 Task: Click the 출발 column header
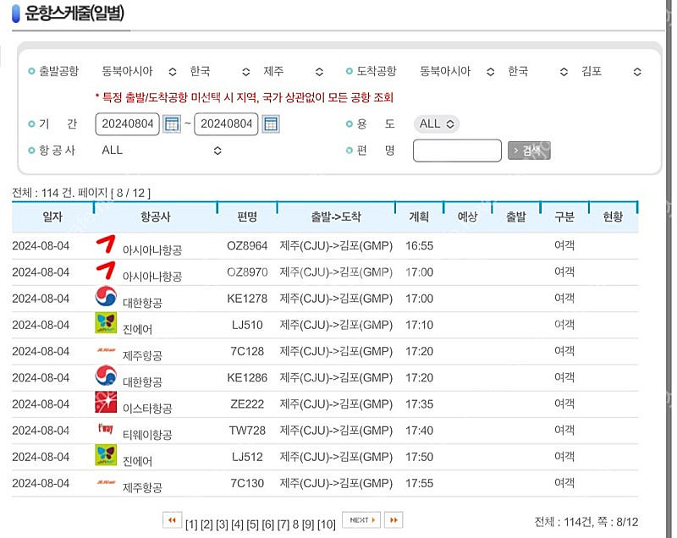516,217
